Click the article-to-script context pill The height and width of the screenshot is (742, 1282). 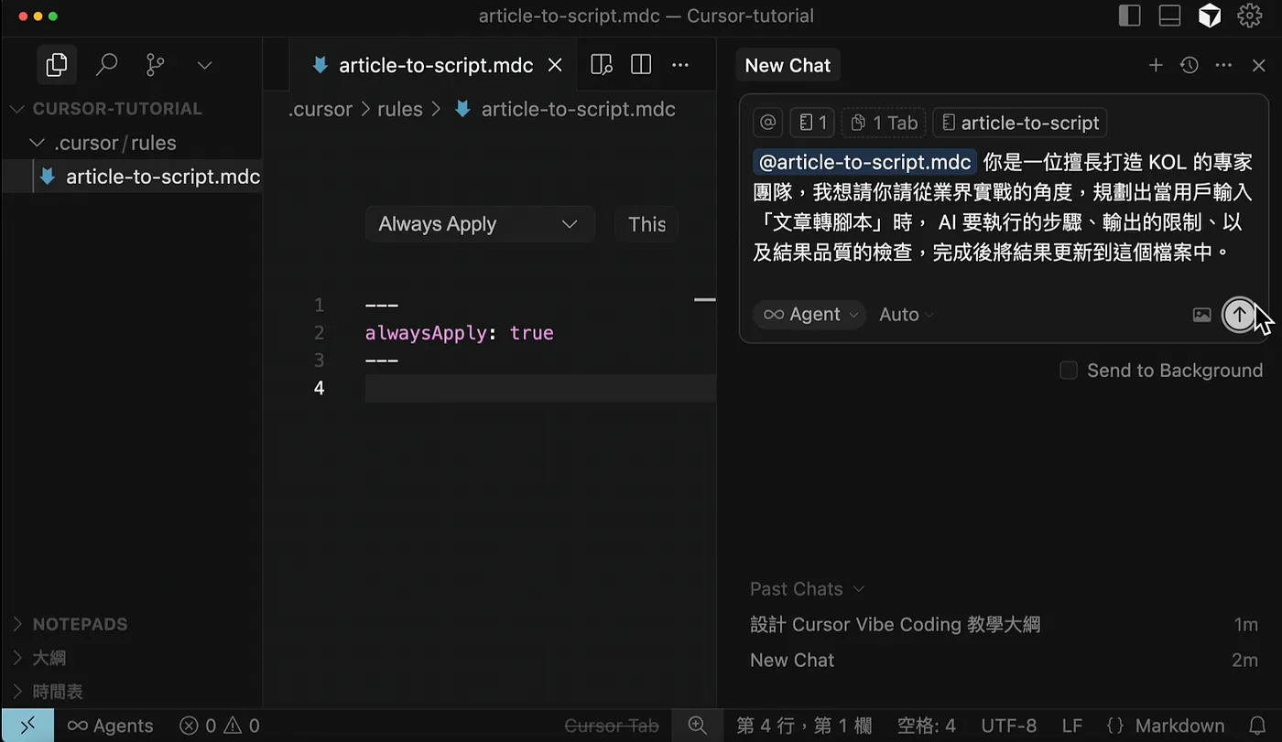[1020, 123]
